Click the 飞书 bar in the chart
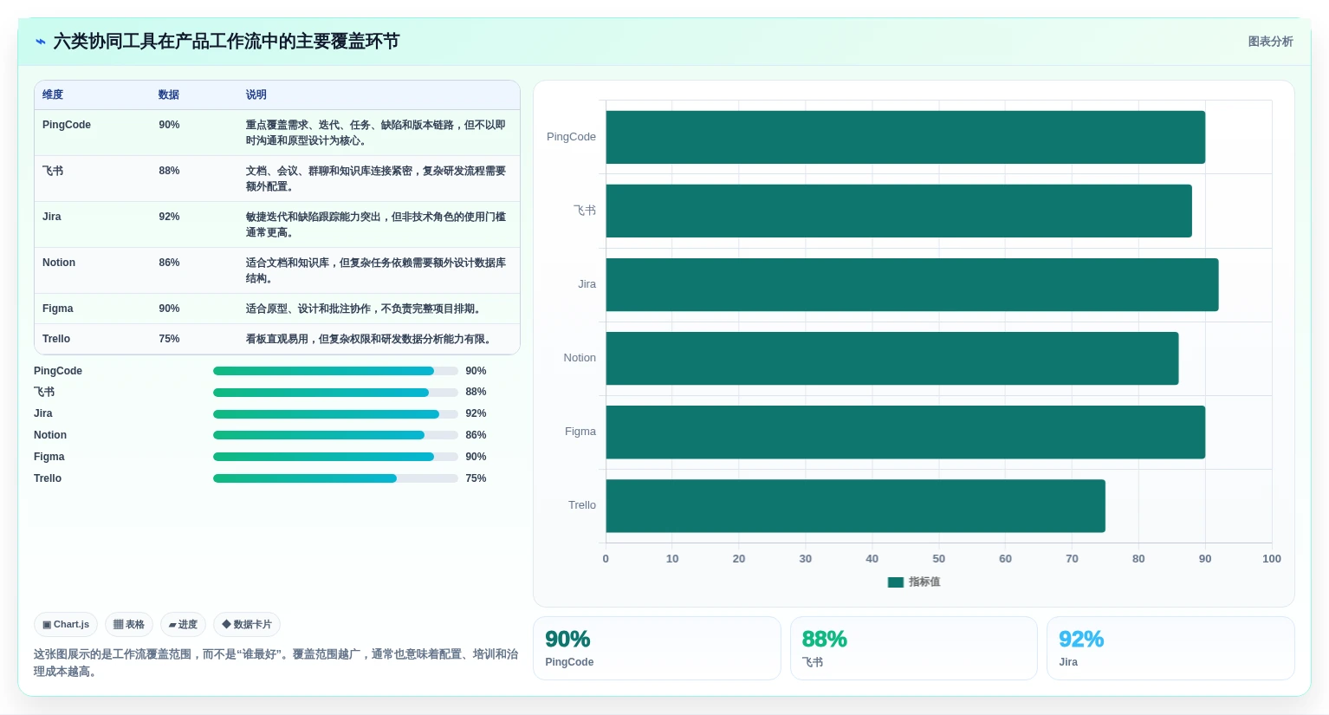The height and width of the screenshot is (715, 1329). (898, 211)
